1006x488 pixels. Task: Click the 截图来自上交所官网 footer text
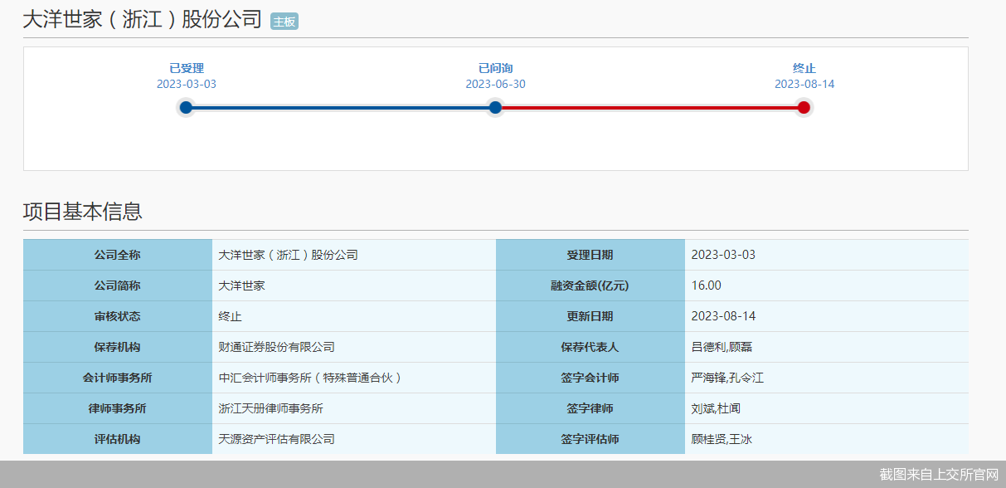click(x=938, y=475)
